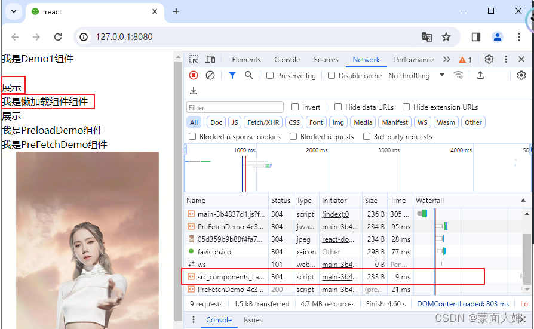The width and height of the screenshot is (534, 329).
Task: Click the import HAR file upload icon
Action: (x=480, y=75)
